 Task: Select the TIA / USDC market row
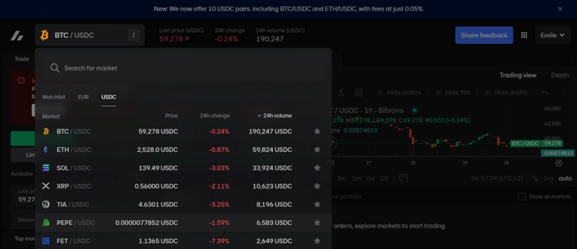point(183,204)
